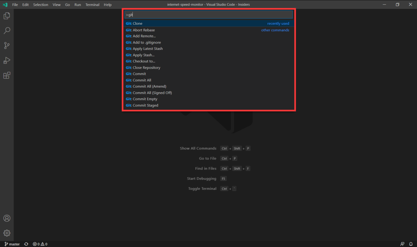The image size is (417, 247).
Task: Open the Run menu
Action: click(x=78, y=5)
